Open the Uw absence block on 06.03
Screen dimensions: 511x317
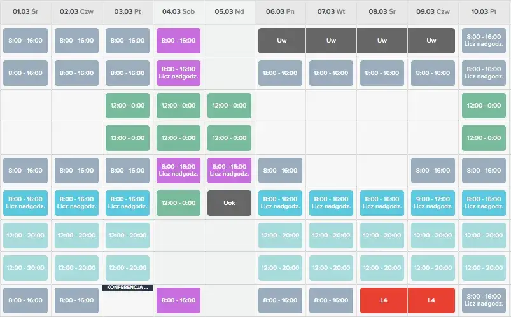tap(281, 41)
